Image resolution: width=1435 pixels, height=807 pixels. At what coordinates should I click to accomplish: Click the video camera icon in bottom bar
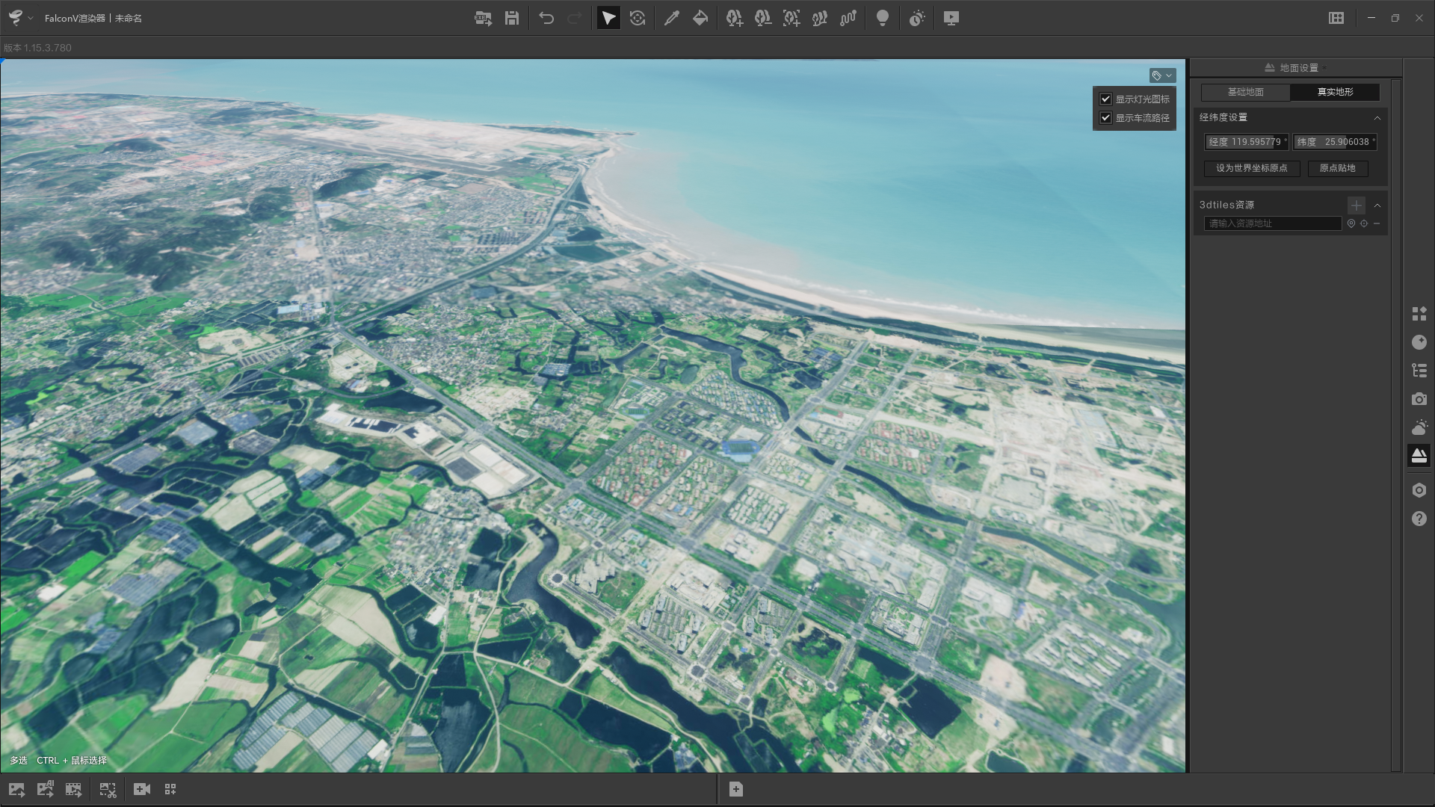click(141, 789)
